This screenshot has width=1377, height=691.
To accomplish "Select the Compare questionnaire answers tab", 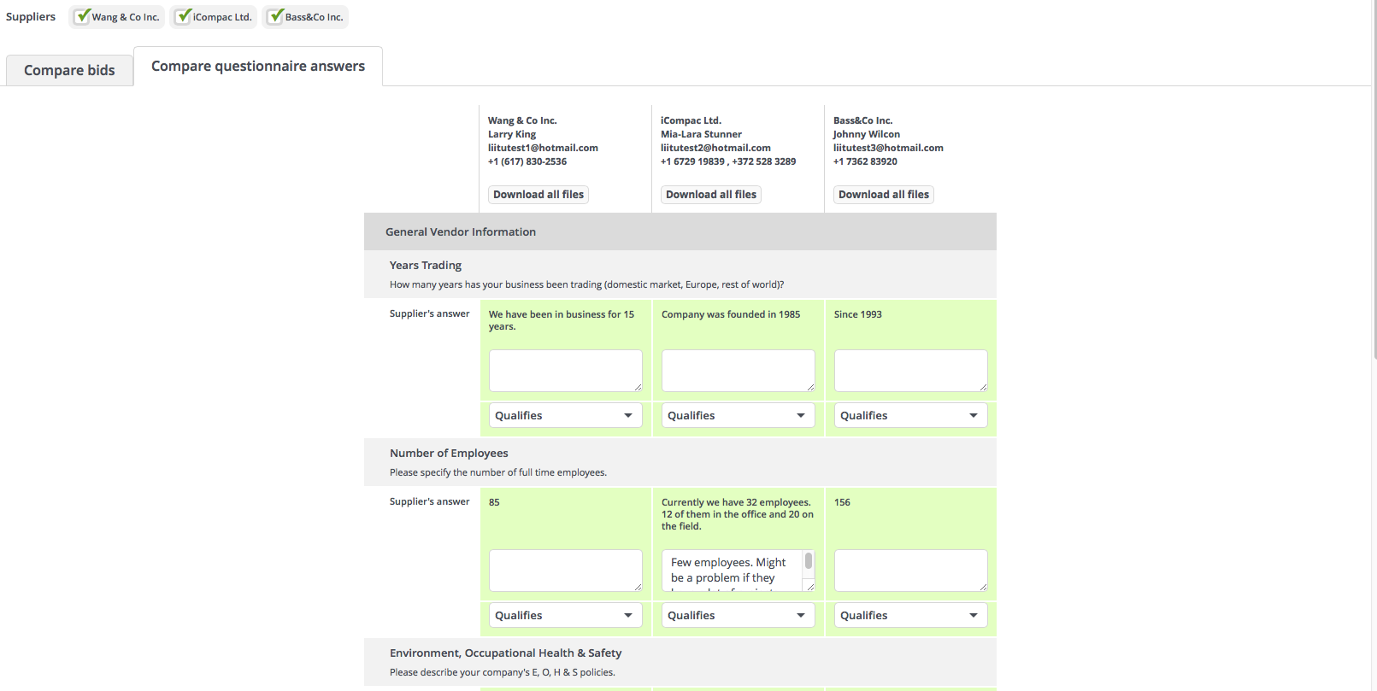I will click(x=257, y=66).
